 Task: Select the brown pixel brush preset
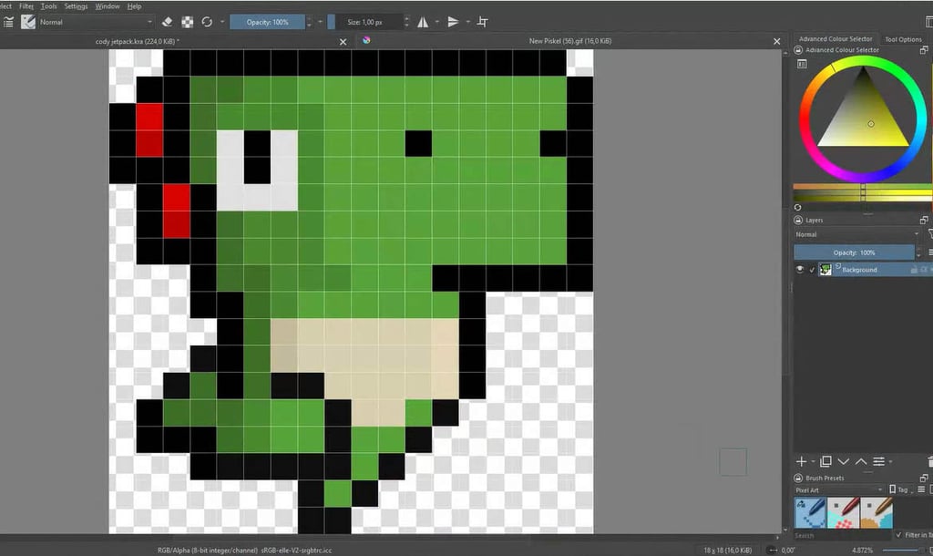click(x=877, y=513)
